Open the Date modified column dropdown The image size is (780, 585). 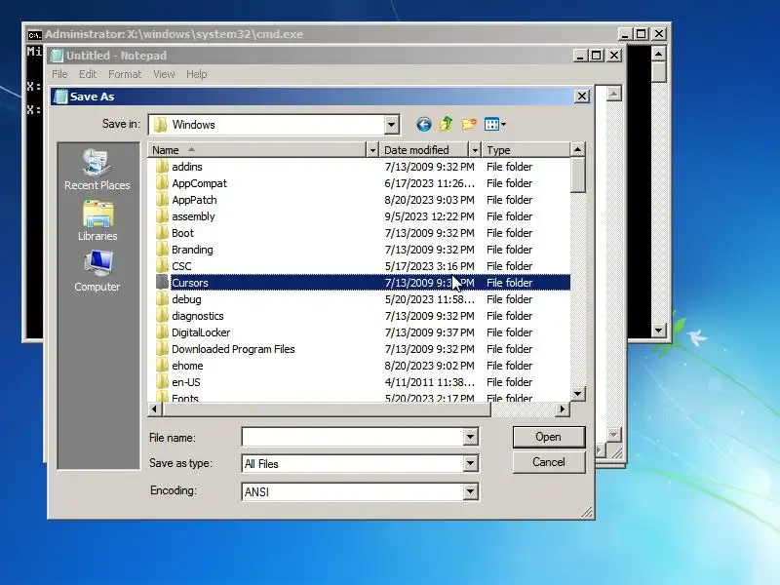coord(475,150)
